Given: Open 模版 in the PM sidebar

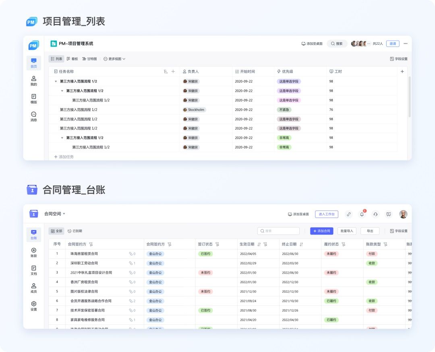Looking at the screenshot, I should click(x=33, y=99).
